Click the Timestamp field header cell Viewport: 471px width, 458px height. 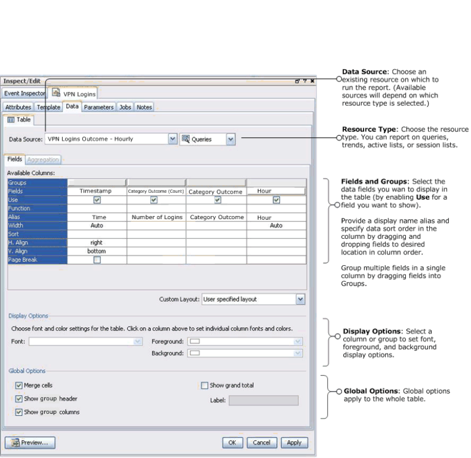[x=97, y=191]
